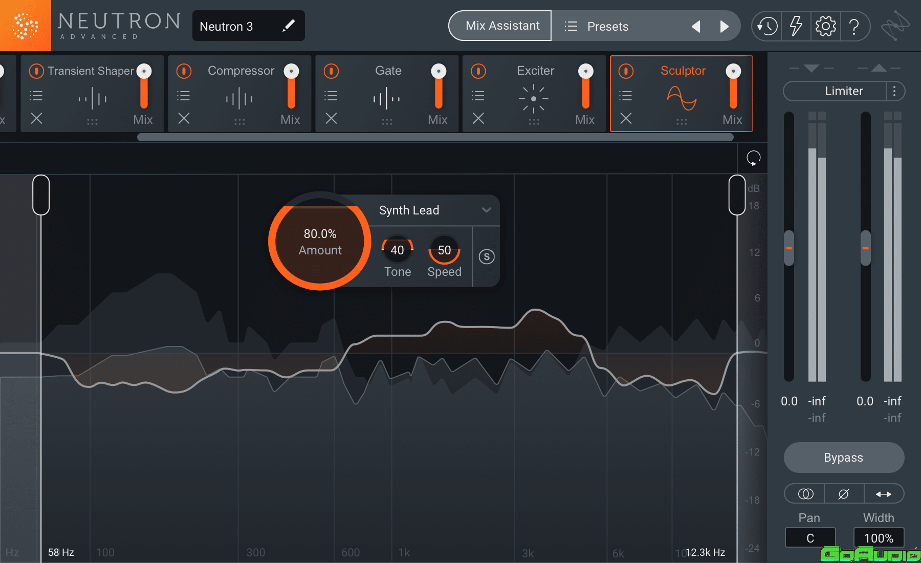Open Compressor module preset list icon
The image size is (921, 563).
[184, 96]
